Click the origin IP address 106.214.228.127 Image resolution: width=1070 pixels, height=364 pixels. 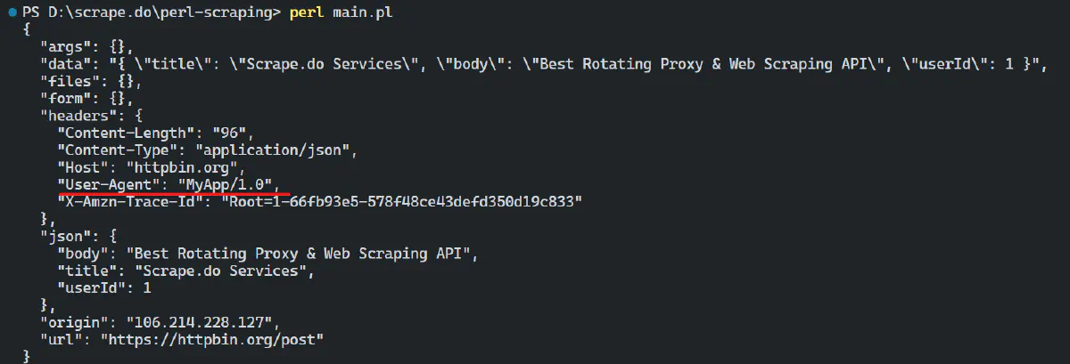(x=202, y=321)
